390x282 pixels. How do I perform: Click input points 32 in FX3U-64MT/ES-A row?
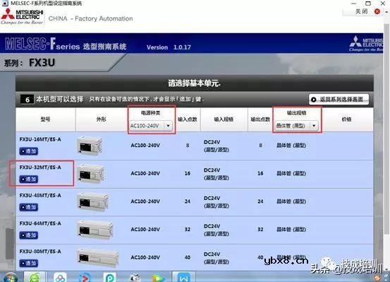click(188, 230)
